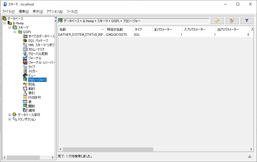Click the export download icon in status bar

(250, 157)
